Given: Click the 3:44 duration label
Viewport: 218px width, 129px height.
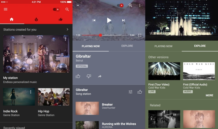Looking at the screenshot, I should coord(132,35).
